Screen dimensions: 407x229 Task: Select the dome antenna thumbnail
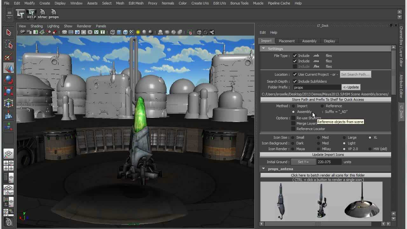(x=362, y=201)
